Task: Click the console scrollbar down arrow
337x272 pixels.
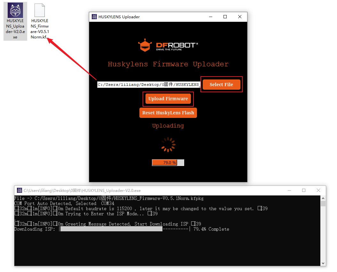Action: (323, 263)
